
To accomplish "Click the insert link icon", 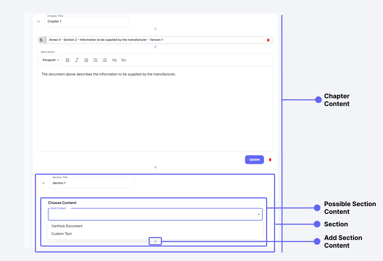I will pos(114,60).
